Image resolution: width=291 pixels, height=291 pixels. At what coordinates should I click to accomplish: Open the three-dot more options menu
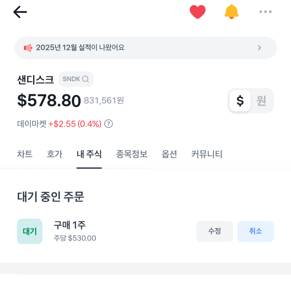click(x=265, y=12)
